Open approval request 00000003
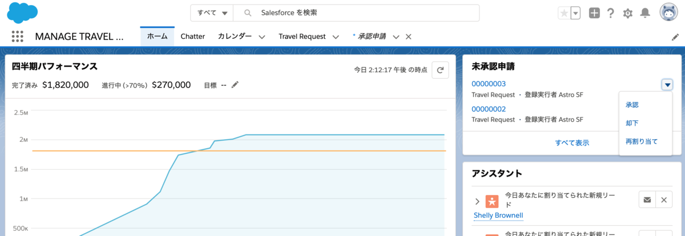The height and width of the screenshot is (236, 685). pyautogui.click(x=489, y=84)
